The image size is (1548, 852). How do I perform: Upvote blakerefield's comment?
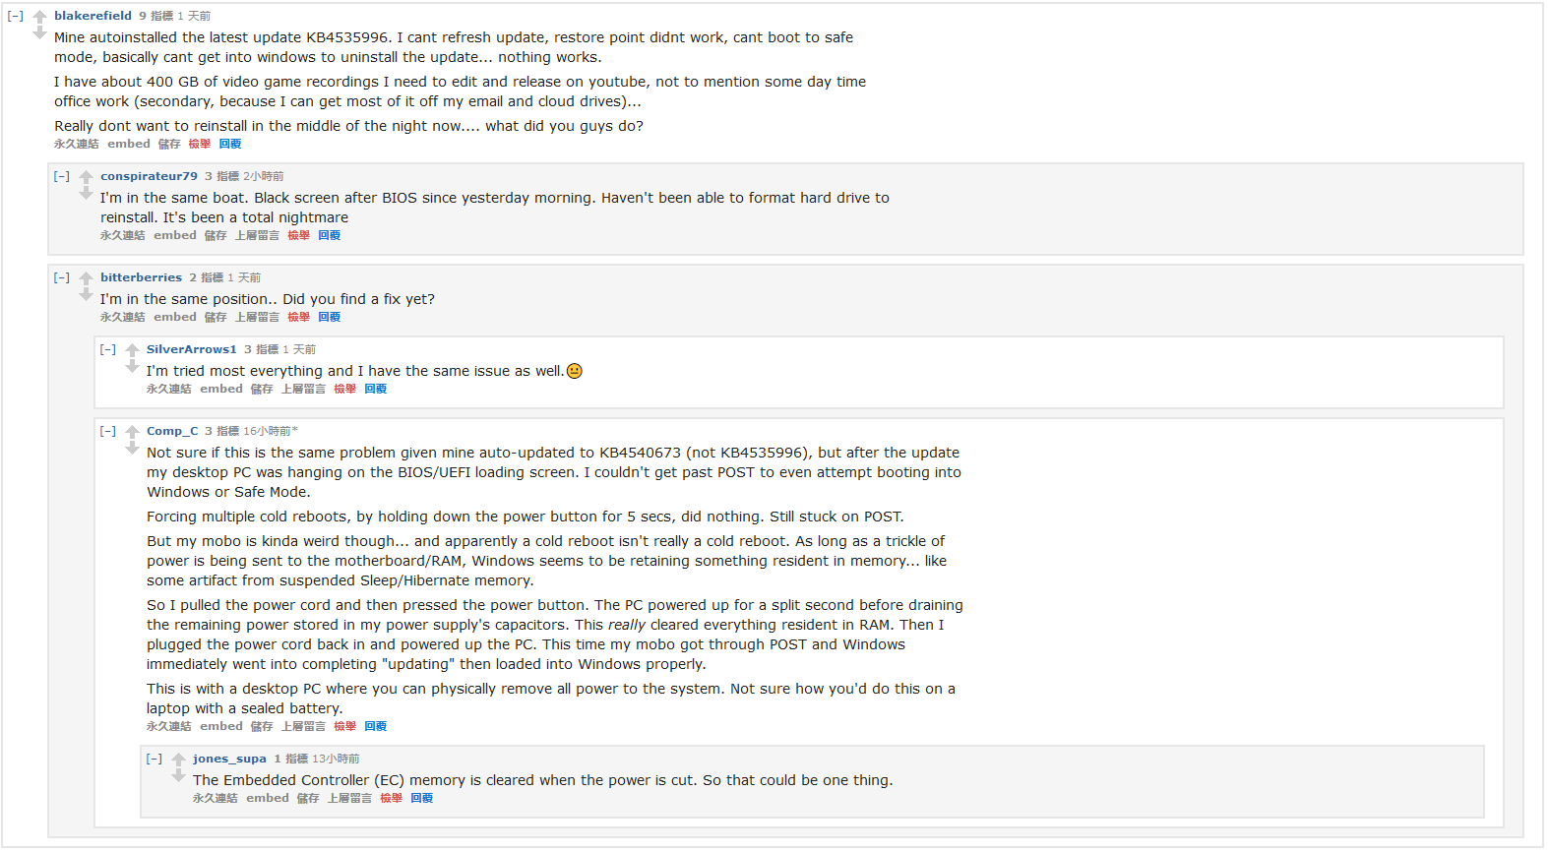40,16
